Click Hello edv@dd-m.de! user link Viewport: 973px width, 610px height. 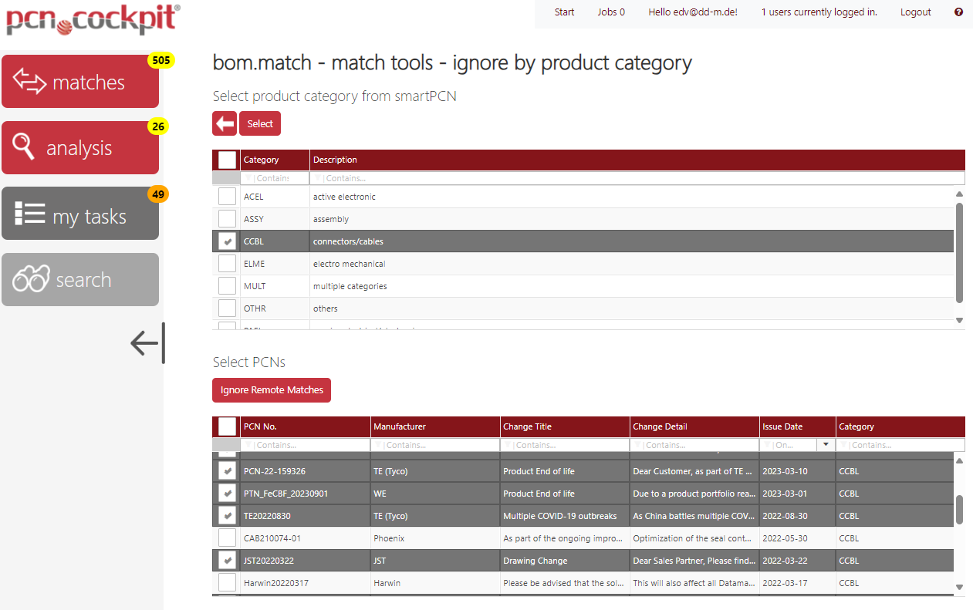coord(693,12)
